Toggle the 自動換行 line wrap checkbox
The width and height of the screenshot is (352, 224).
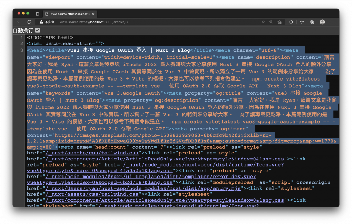point(38,30)
